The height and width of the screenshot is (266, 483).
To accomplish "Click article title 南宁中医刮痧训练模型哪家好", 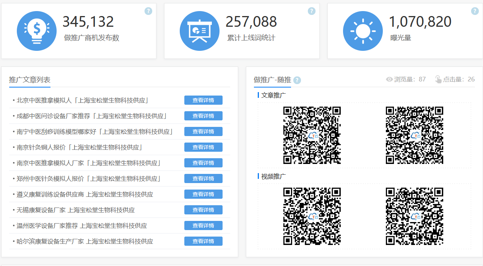I will click(x=95, y=132).
